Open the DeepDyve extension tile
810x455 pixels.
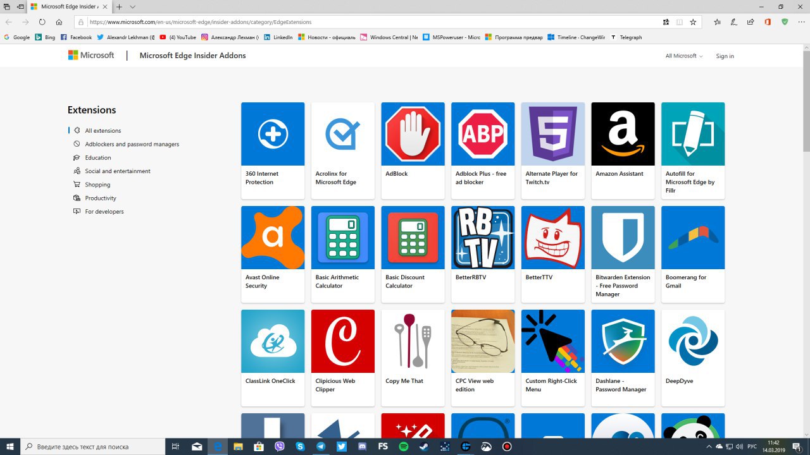click(x=693, y=358)
